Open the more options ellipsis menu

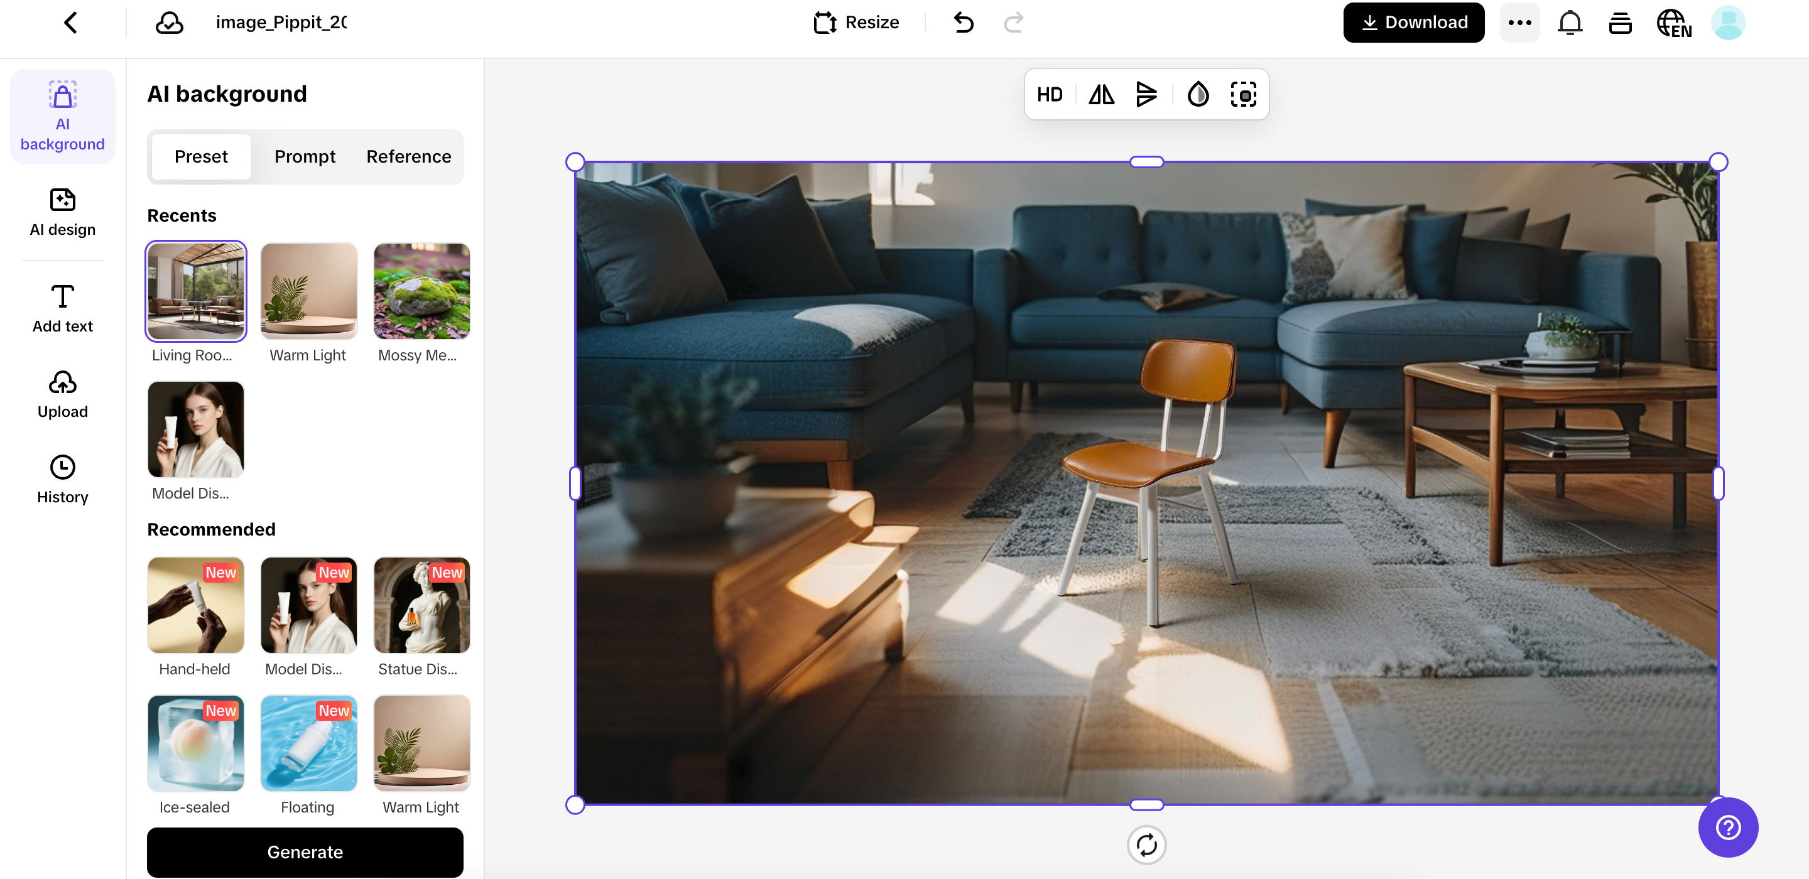(x=1519, y=22)
